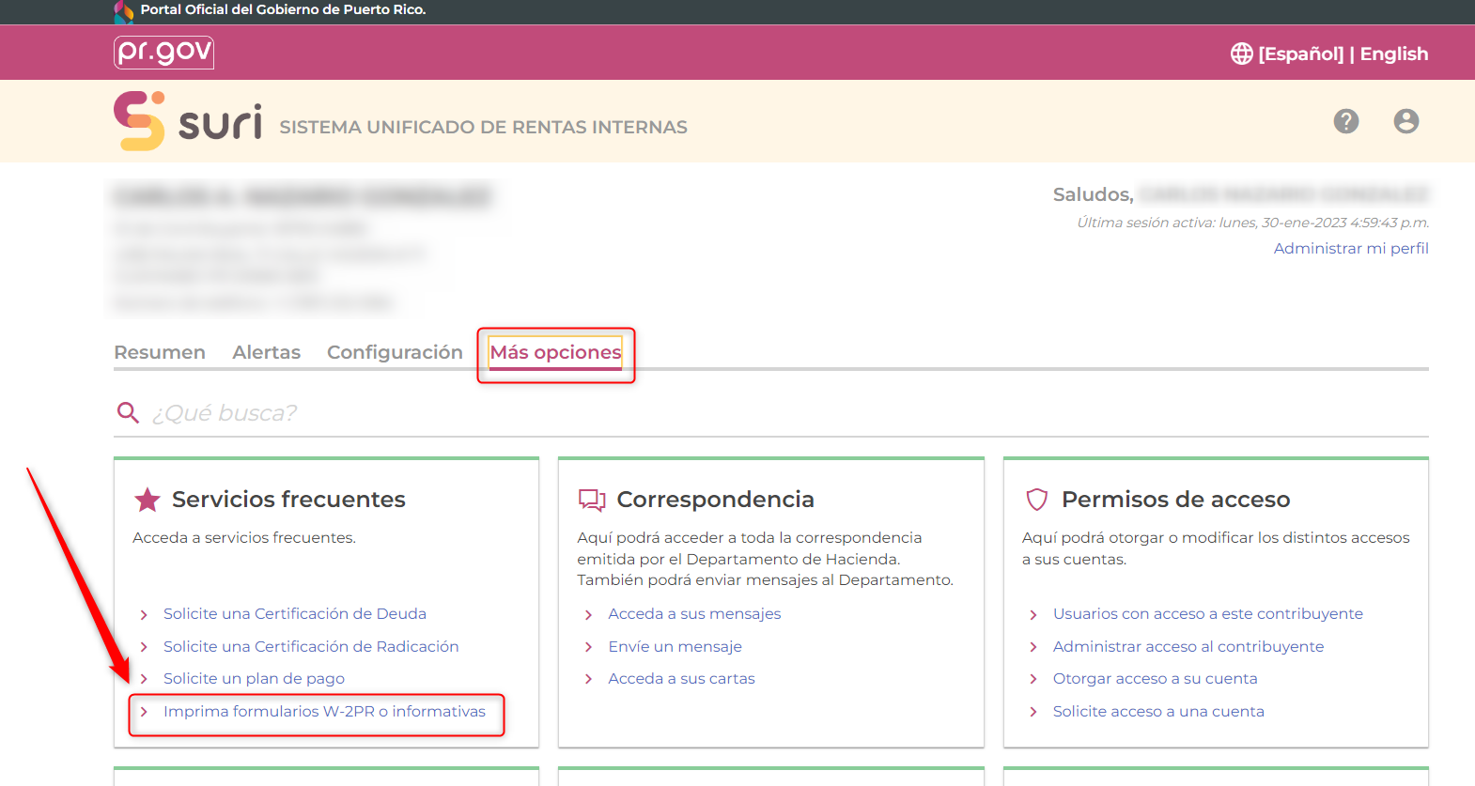Click chevron next to Envíe un mensaje
Image resolution: width=1475 pixels, height=786 pixels.
pos(588,647)
